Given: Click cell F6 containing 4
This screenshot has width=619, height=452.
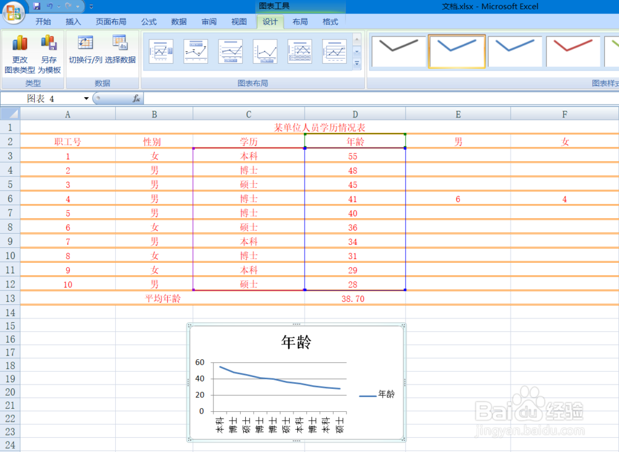Looking at the screenshot, I should (565, 198).
